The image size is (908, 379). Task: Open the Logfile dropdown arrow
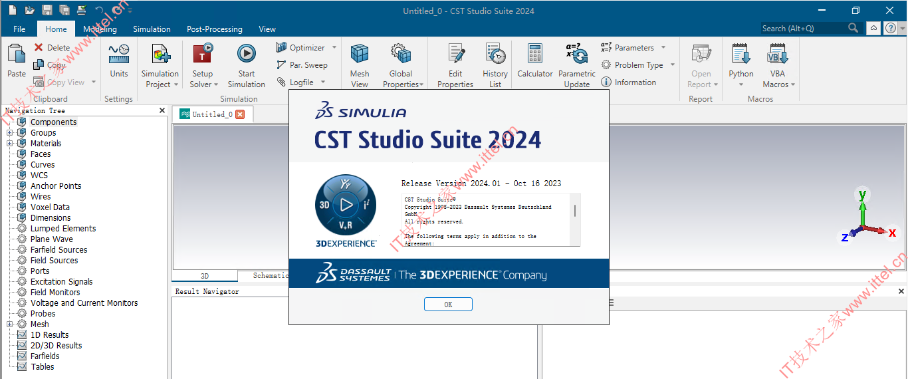point(324,82)
